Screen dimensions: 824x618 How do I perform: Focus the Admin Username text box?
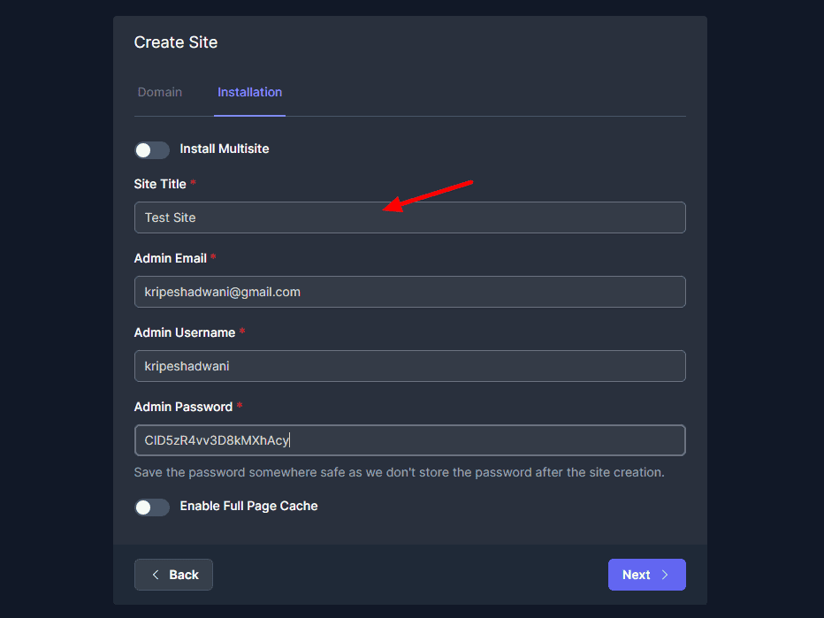coord(409,366)
